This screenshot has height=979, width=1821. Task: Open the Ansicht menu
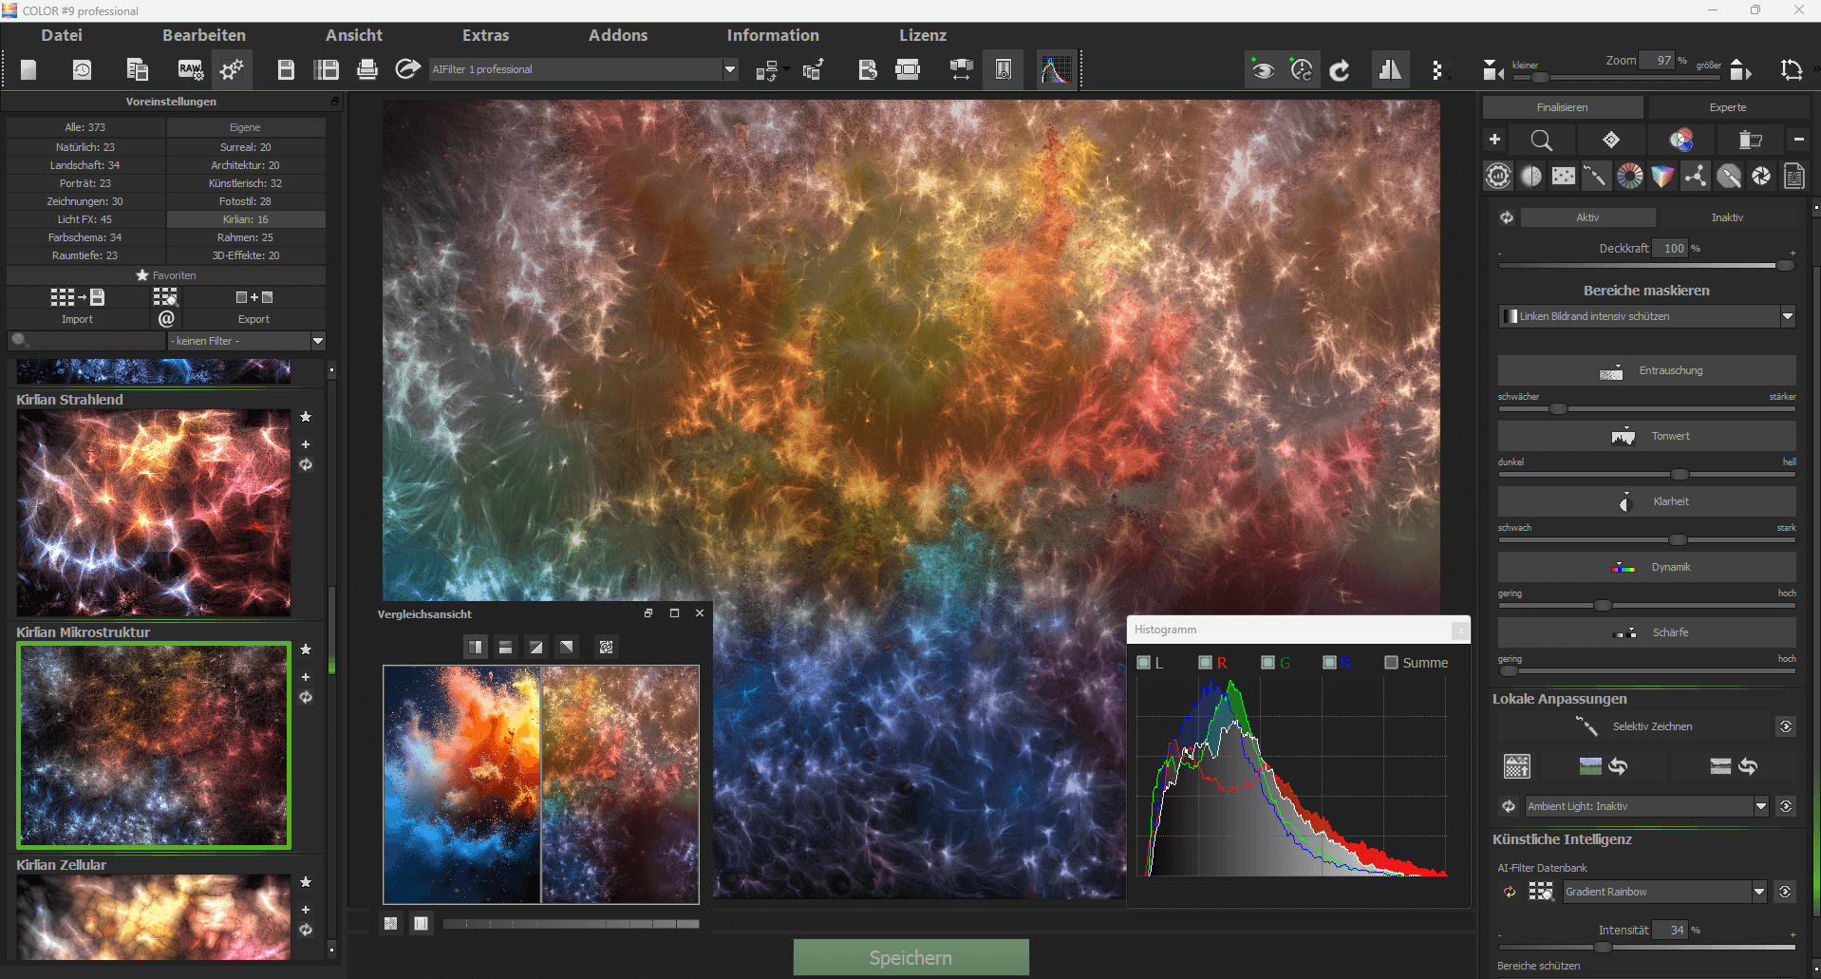[354, 35]
